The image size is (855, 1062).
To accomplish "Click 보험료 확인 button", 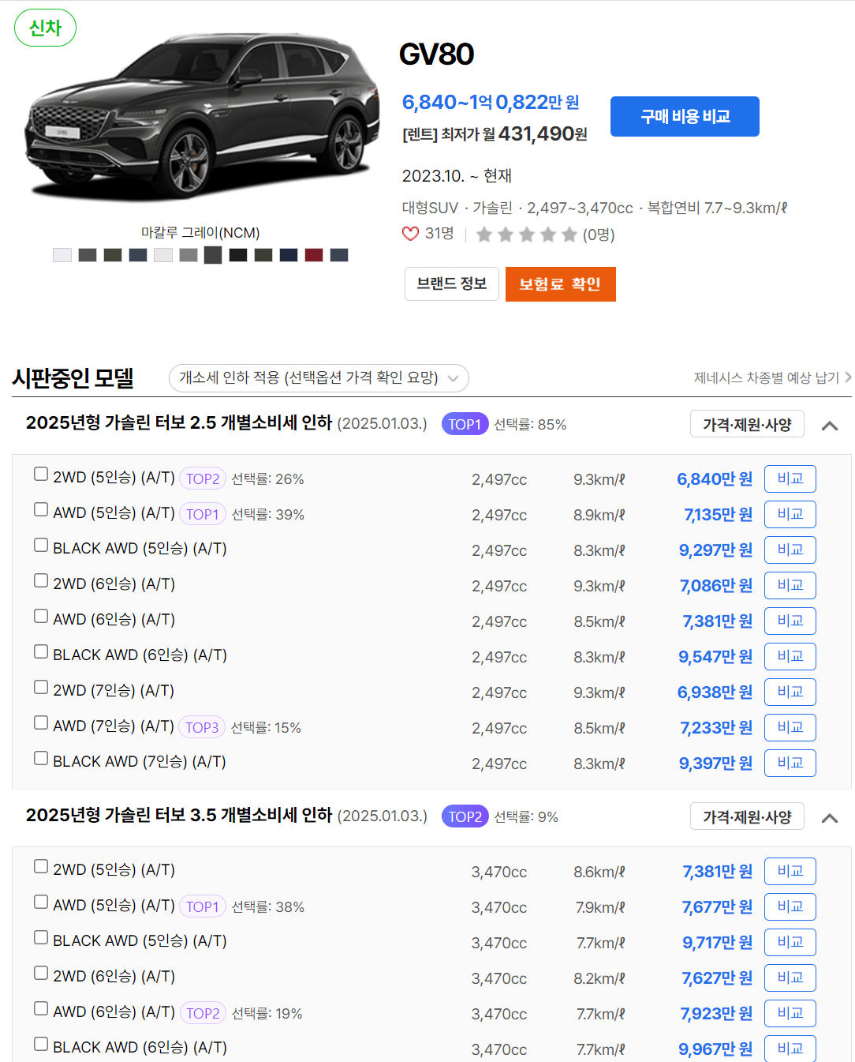I will tap(560, 284).
